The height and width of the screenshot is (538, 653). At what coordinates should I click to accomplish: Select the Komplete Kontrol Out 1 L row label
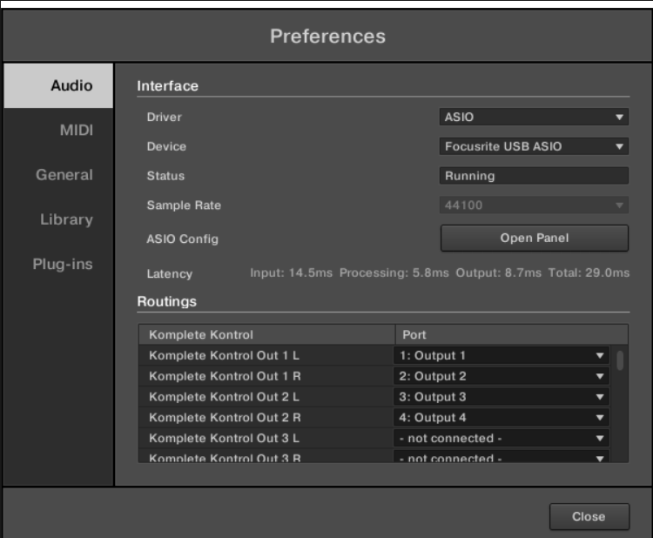tap(224, 355)
